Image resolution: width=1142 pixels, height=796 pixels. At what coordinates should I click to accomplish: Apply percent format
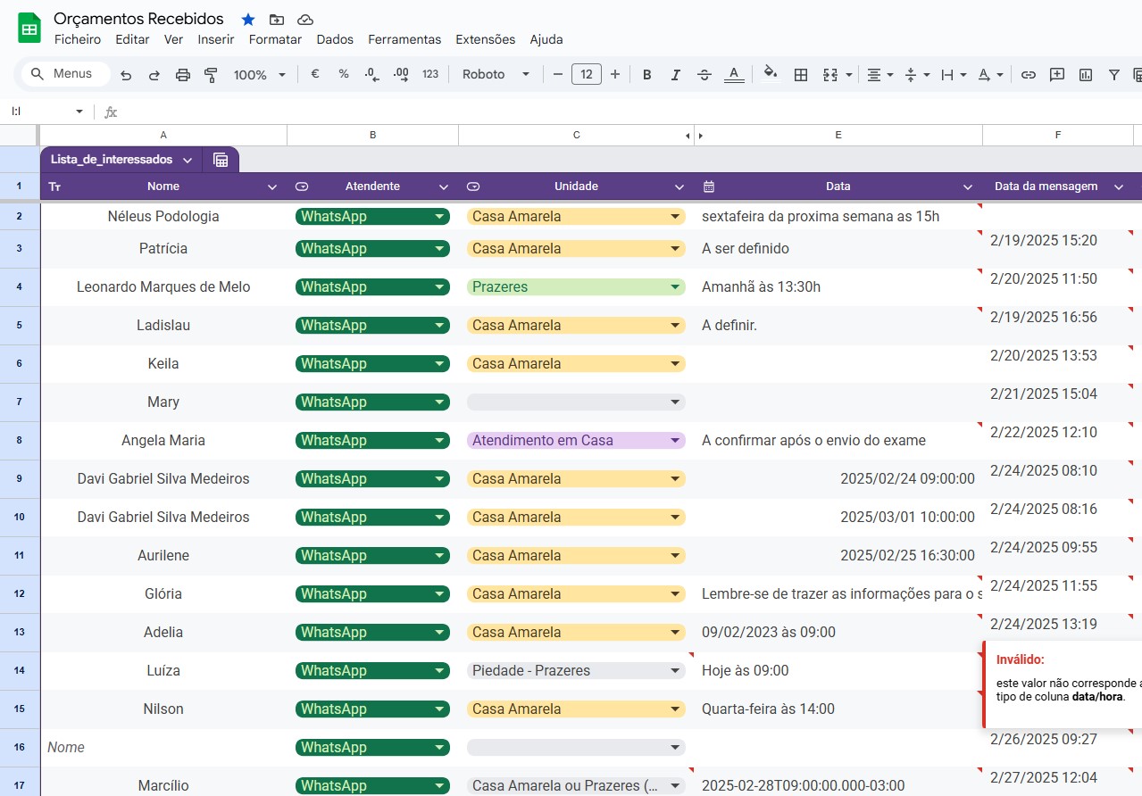(x=344, y=74)
